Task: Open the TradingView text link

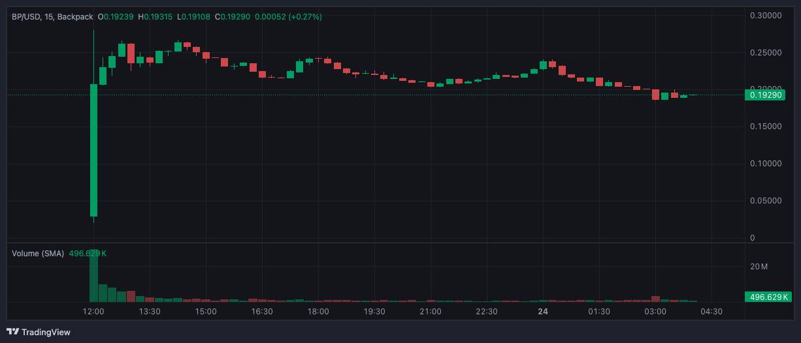Action: tap(46, 332)
